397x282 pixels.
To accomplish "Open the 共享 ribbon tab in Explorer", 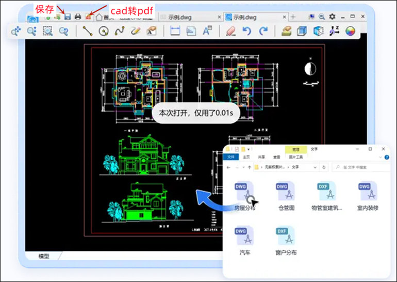I will tap(261, 157).
